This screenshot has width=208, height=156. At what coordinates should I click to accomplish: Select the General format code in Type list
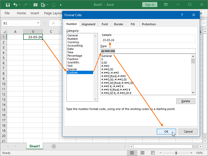click(x=107, y=56)
